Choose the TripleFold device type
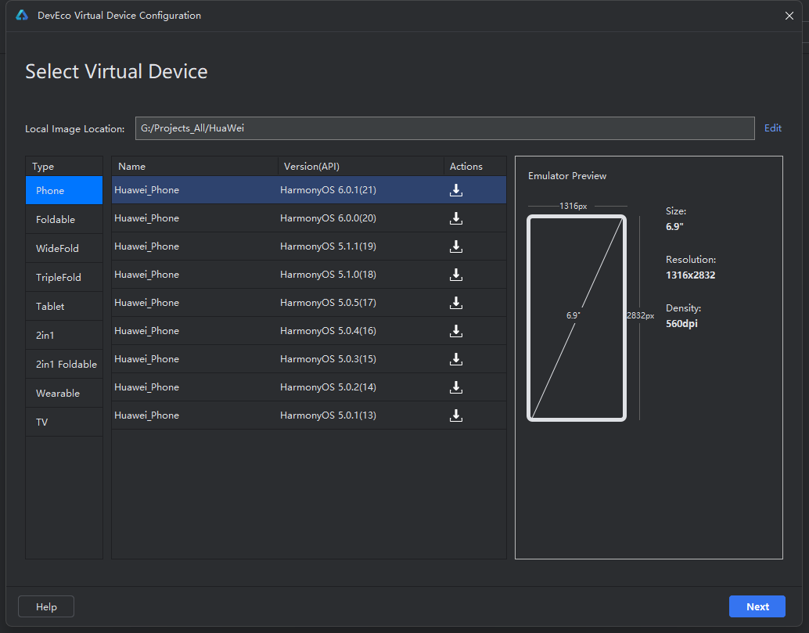This screenshot has height=633, width=809. [x=64, y=277]
